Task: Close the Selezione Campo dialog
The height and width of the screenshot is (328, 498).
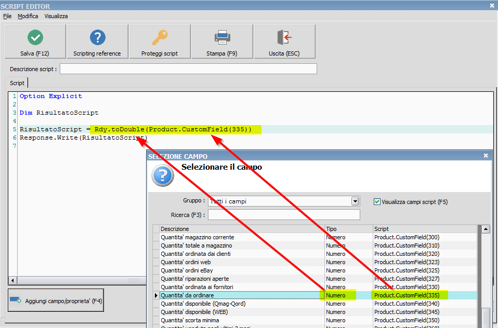Action: (x=486, y=155)
